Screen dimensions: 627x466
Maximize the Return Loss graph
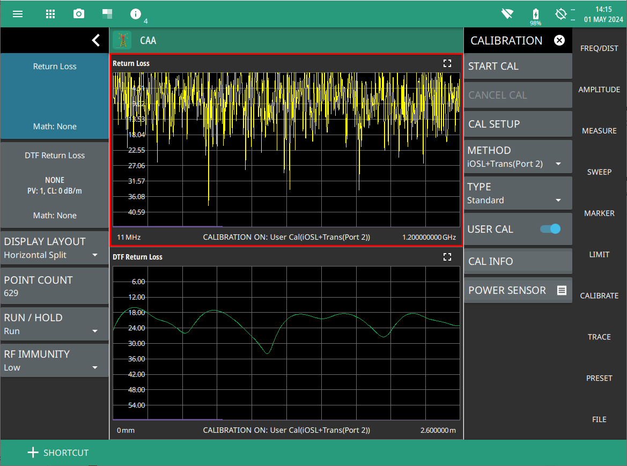coord(447,63)
